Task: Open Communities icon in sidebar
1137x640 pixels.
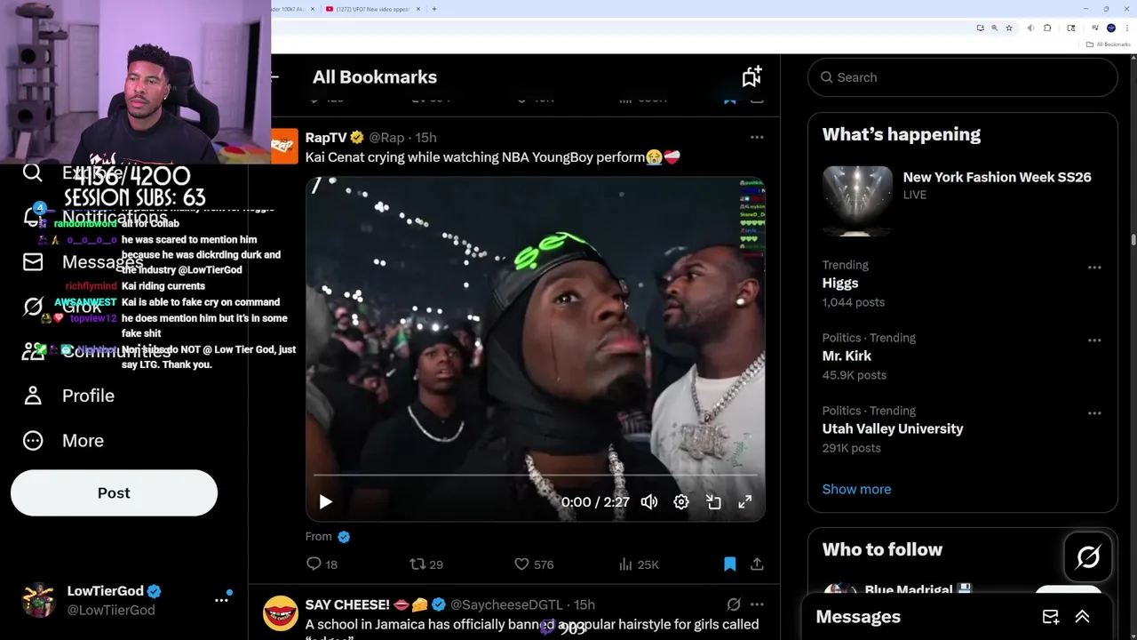Action: [x=33, y=351]
